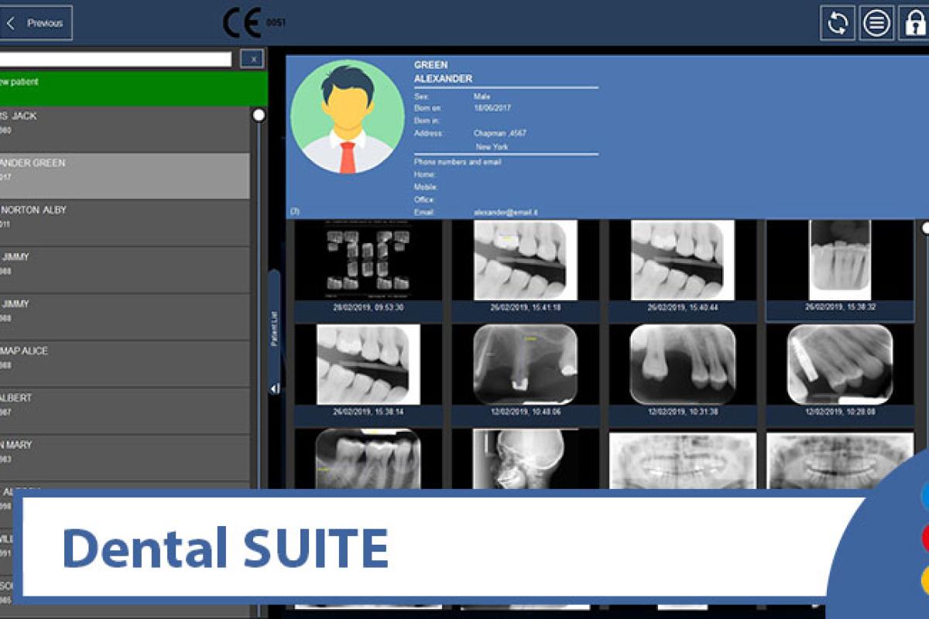929x619 pixels.
Task: Open the lateral skull X-ray thumbnail
Action: click(x=526, y=459)
